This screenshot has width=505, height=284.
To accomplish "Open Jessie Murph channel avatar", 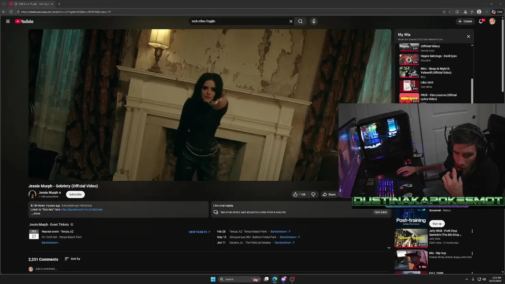I will (32, 194).
